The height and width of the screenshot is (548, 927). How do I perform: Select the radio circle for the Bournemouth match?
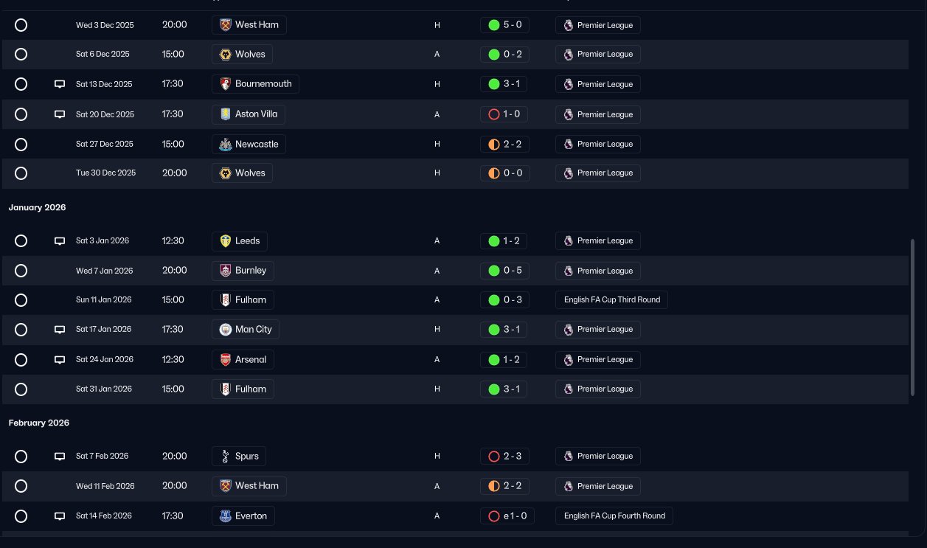tap(21, 84)
